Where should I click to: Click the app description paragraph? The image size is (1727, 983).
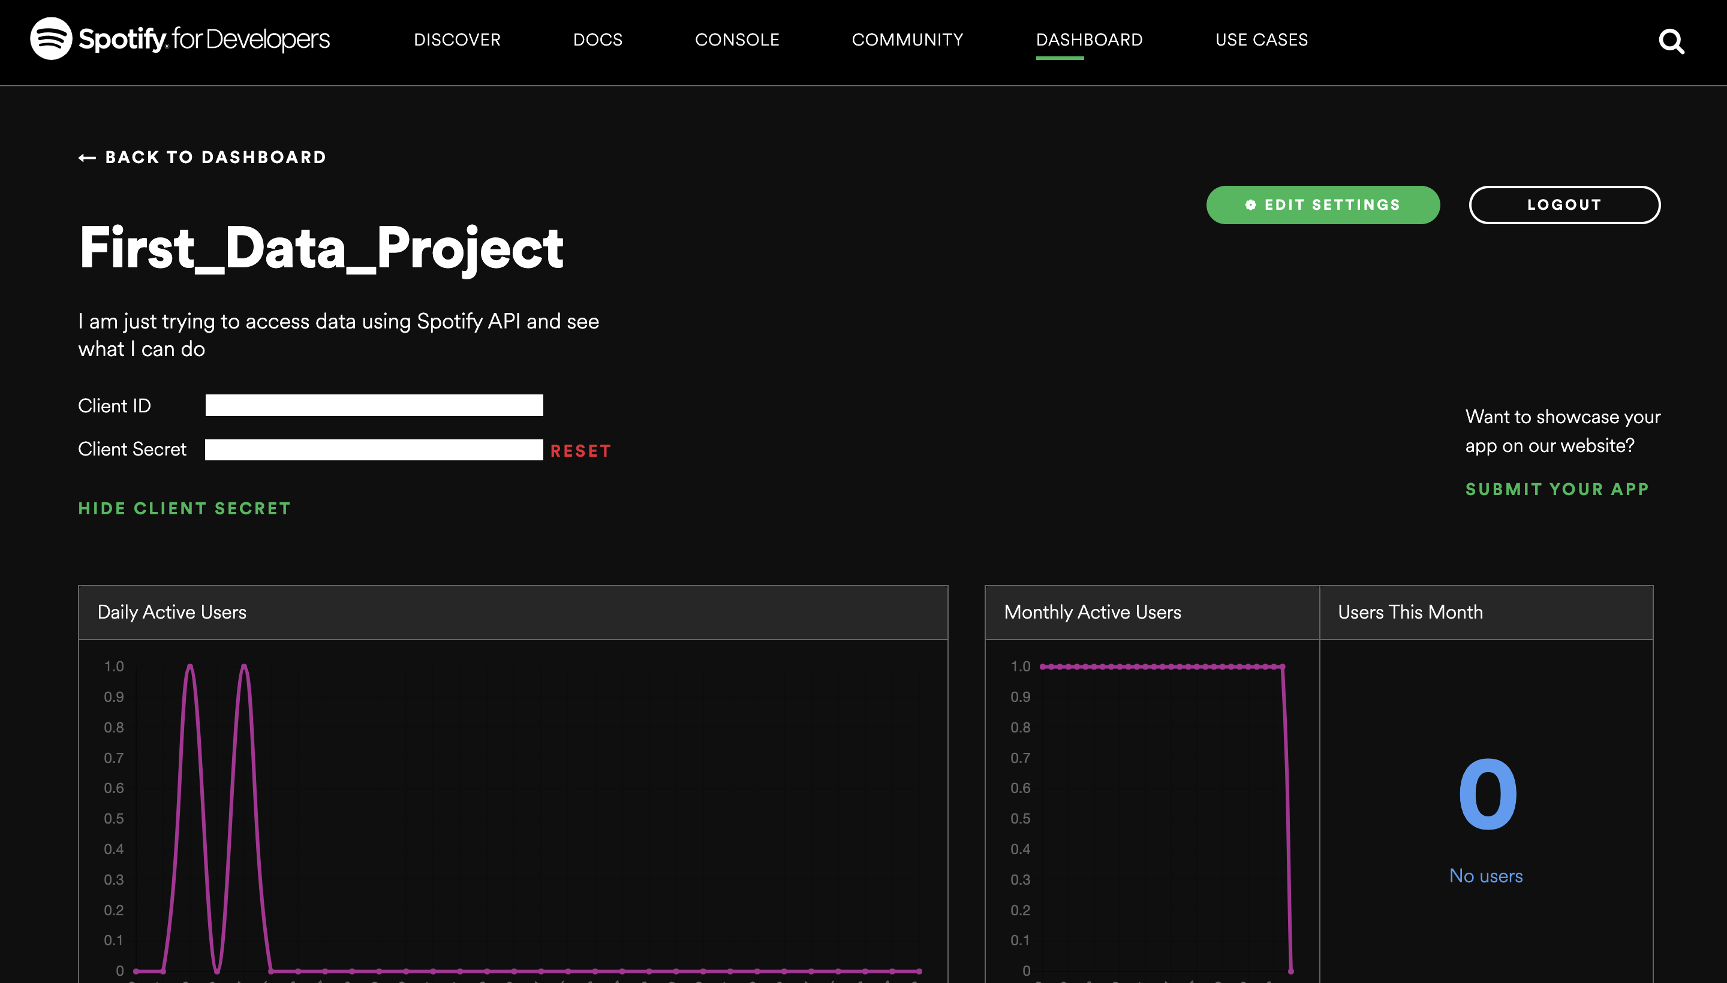338,335
